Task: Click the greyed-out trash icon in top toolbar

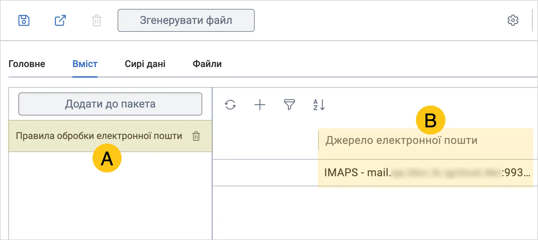Action: coord(96,21)
